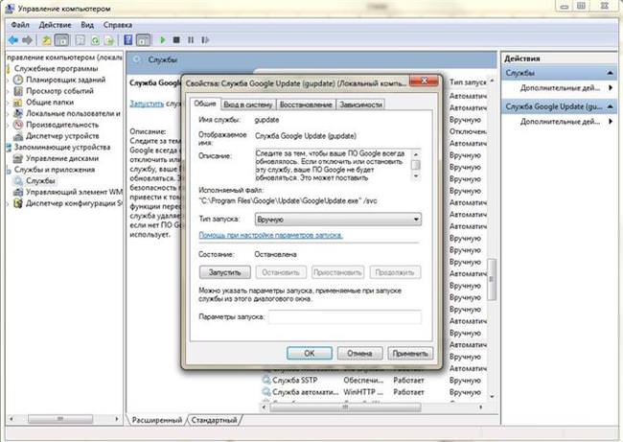Select the Общие папки icon in tree
The width and height of the screenshot is (623, 442).
pos(18,103)
